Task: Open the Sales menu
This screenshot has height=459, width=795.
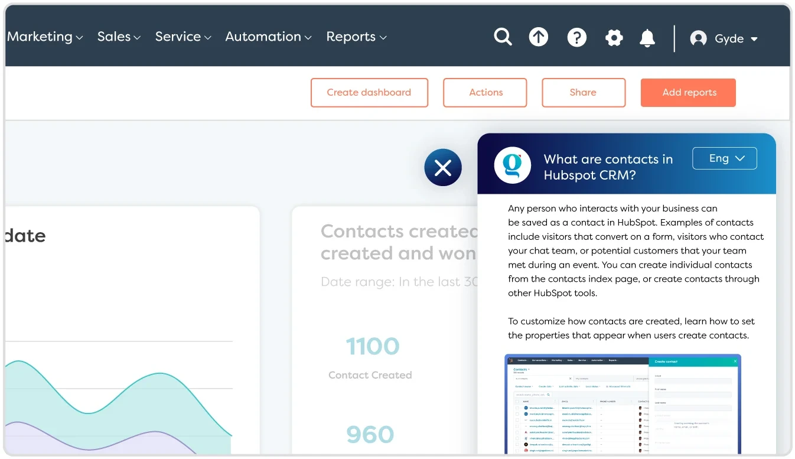Action: tap(114, 37)
